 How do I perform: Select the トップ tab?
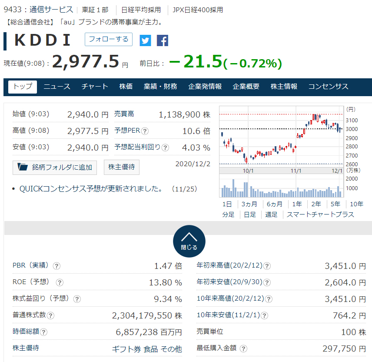click(23, 87)
